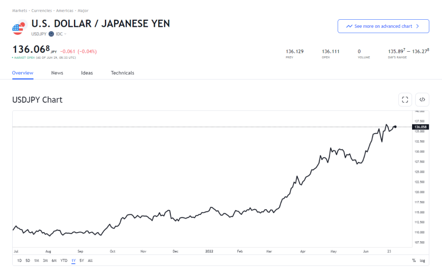Choose the 1D time range

click(x=19, y=260)
